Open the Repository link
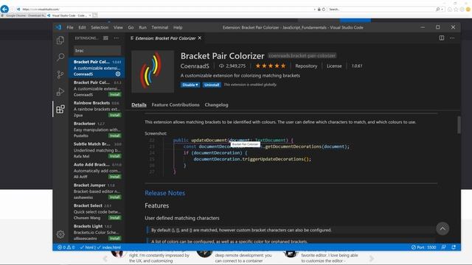The width and height of the screenshot is (472, 265). [306, 66]
